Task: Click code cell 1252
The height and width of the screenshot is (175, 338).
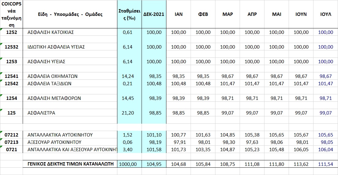Action: tap(11, 32)
